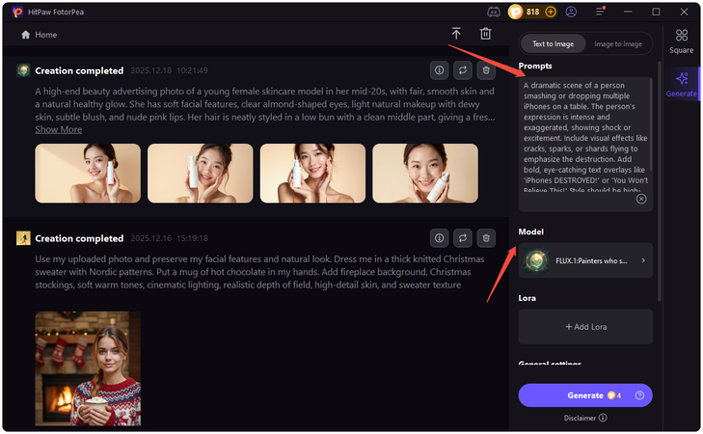
Task: Click the Model section label
Action: click(x=530, y=231)
